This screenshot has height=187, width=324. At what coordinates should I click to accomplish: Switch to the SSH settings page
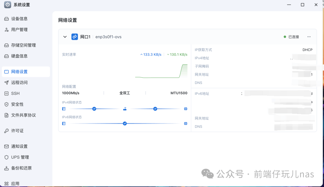click(15, 93)
